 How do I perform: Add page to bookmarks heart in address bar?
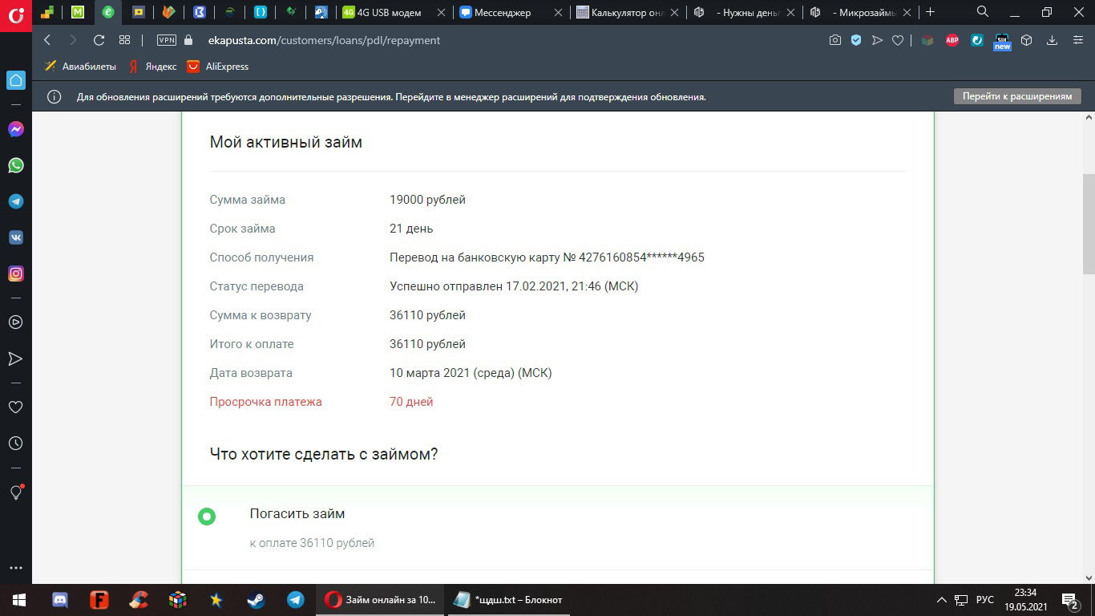tap(898, 40)
